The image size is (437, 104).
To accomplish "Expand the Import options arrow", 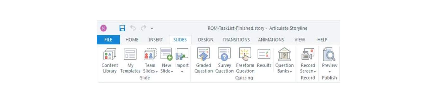I will [182, 72].
